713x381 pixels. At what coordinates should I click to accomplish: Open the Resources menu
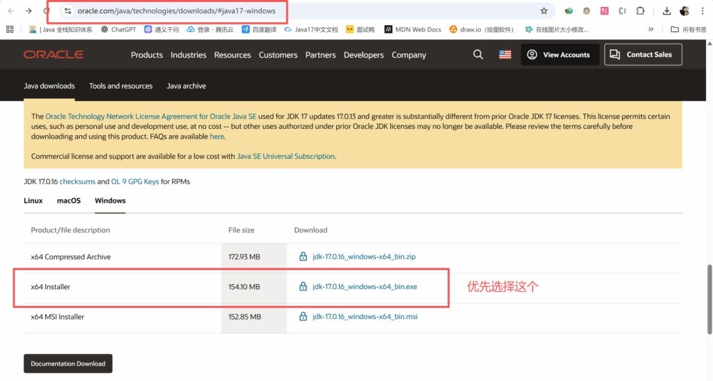tap(233, 55)
